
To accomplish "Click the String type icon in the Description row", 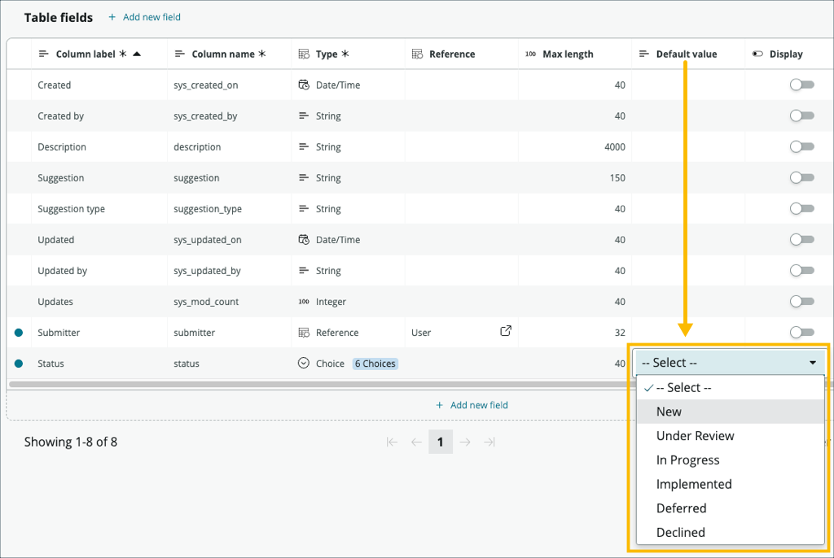I will (x=304, y=146).
